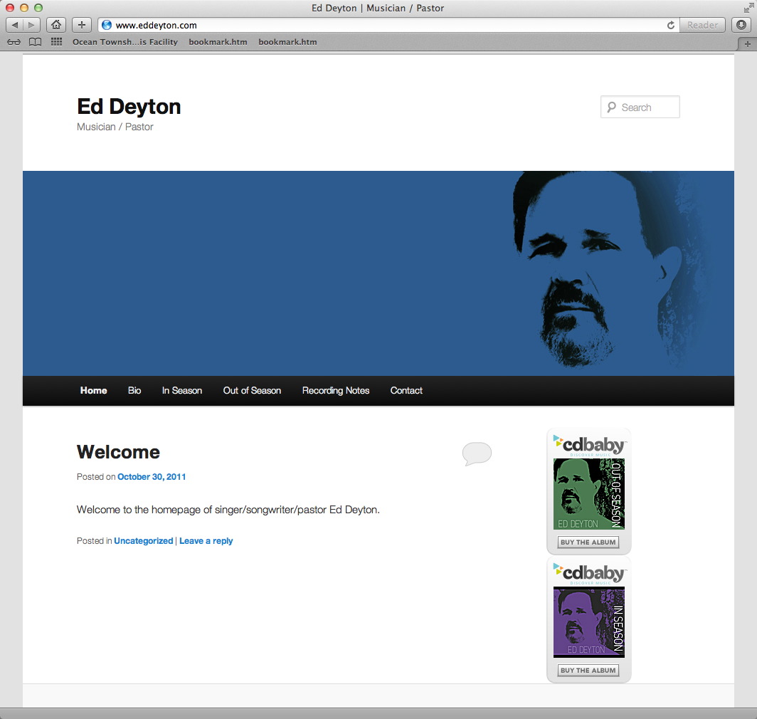Viewport: 757px width, 719px height.
Task: Go back with the Safari back arrow
Action: (14, 25)
